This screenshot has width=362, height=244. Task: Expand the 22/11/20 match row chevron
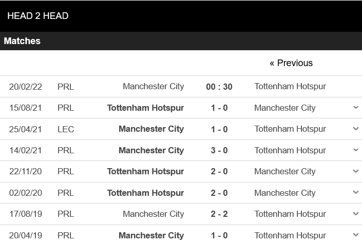(x=356, y=172)
